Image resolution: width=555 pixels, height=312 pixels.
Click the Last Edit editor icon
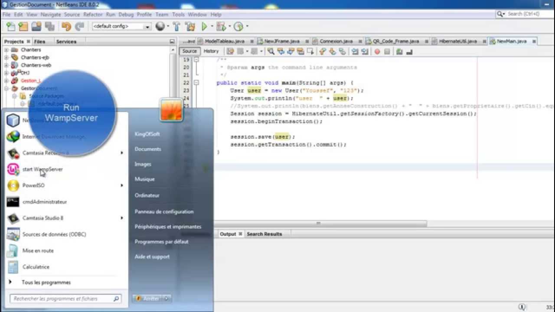point(231,52)
